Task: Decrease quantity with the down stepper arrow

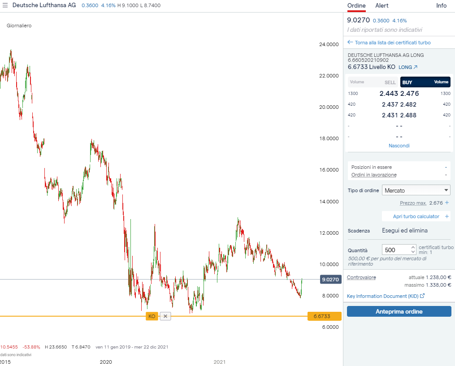Action: coord(413,253)
